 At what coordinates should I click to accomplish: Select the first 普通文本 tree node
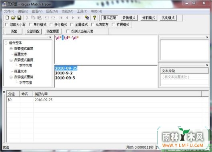point(20,54)
